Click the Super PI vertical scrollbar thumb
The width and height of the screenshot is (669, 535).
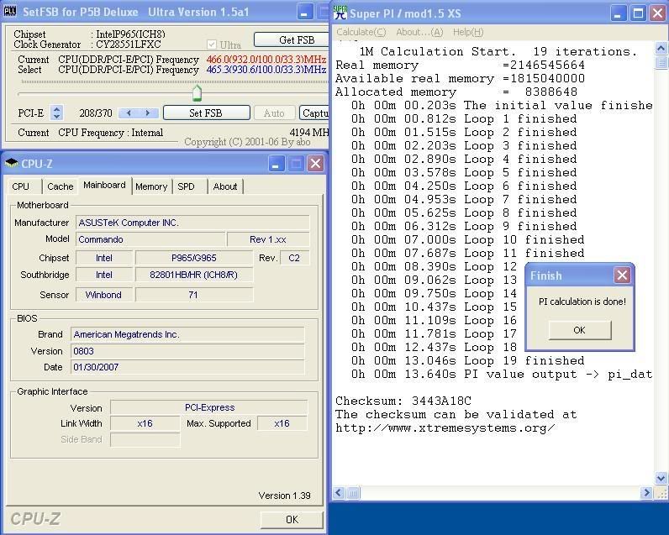click(661, 62)
